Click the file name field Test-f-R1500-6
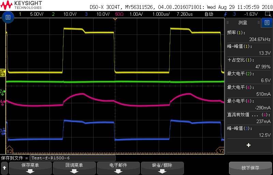The height and width of the screenshot is (175, 273). coord(73,158)
